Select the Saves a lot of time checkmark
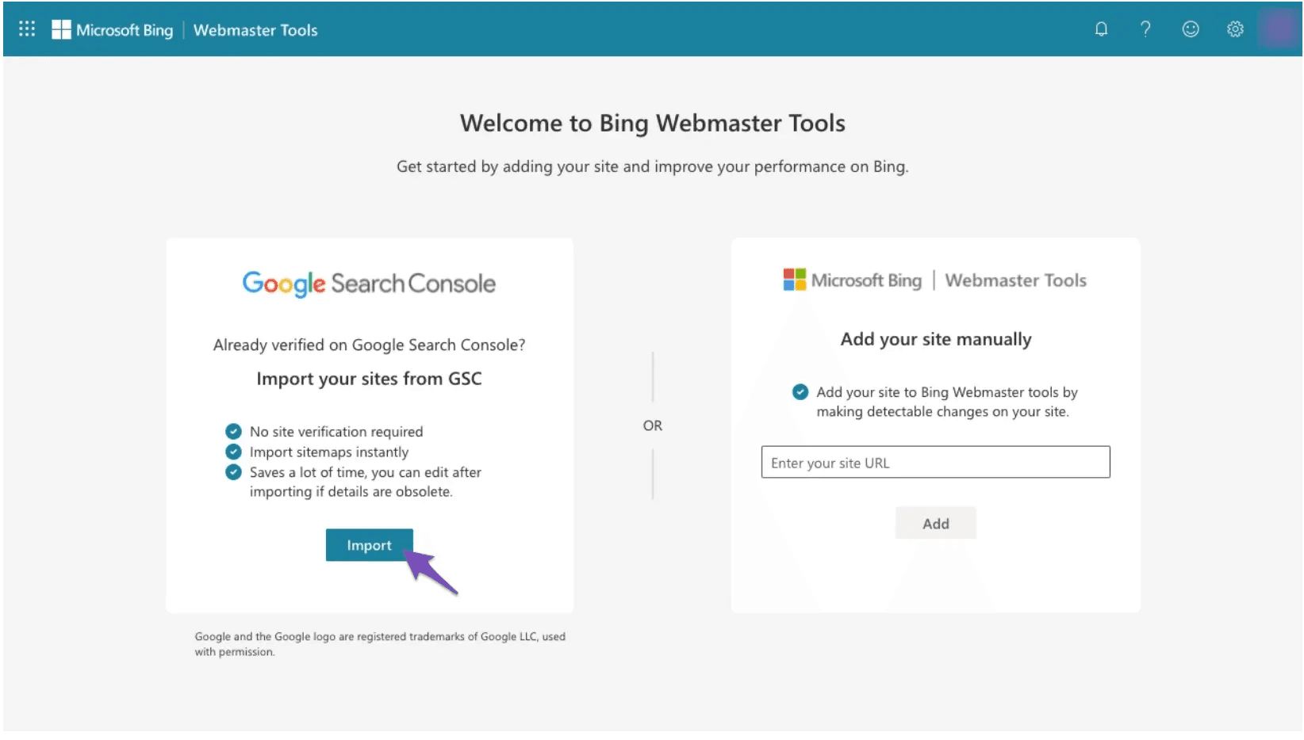This screenshot has height=740, width=1304. point(233,472)
